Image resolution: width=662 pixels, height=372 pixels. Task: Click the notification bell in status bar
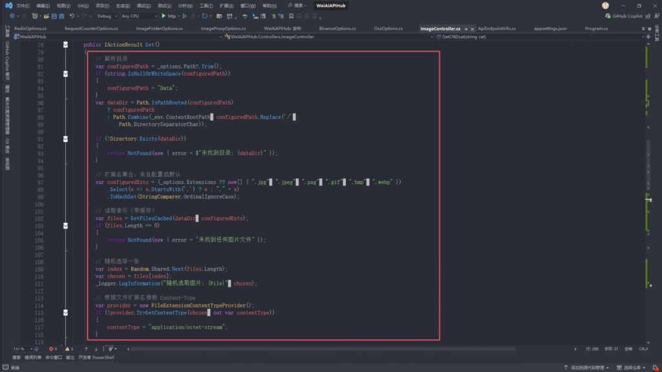point(654,367)
